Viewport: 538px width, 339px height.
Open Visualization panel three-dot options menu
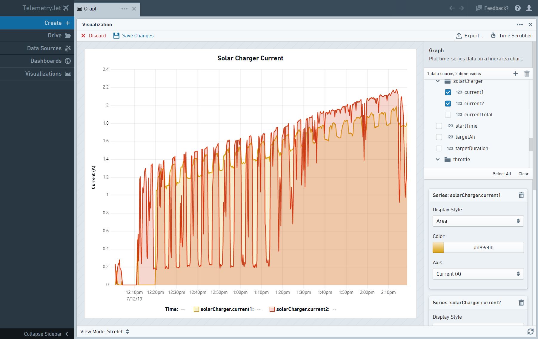coord(519,25)
